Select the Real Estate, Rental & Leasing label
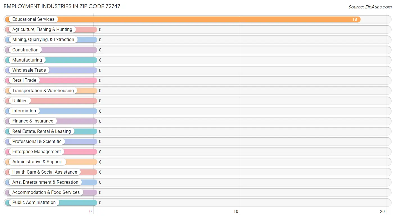The height and width of the screenshot is (218, 395). tap(42, 131)
